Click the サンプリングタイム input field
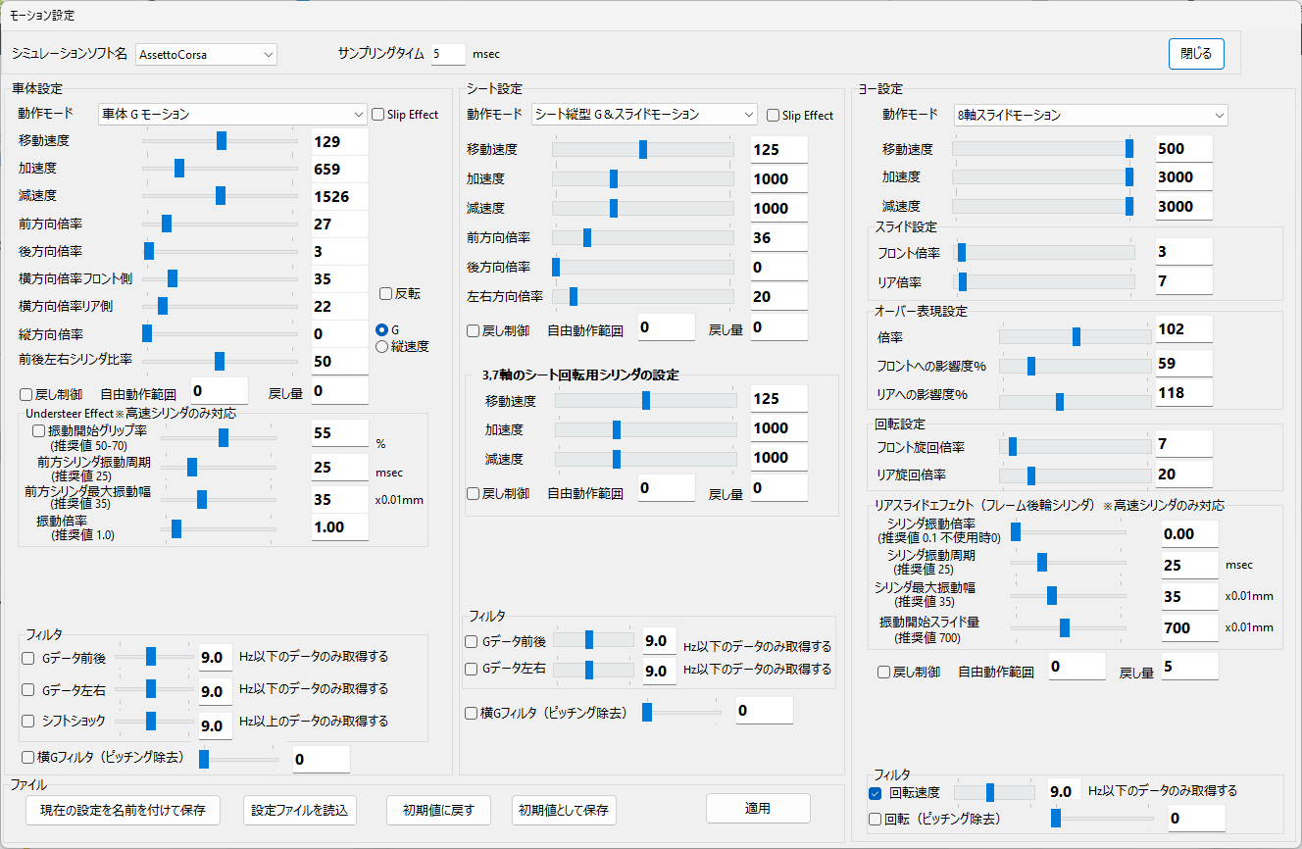The height and width of the screenshot is (849, 1302). click(448, 54)
